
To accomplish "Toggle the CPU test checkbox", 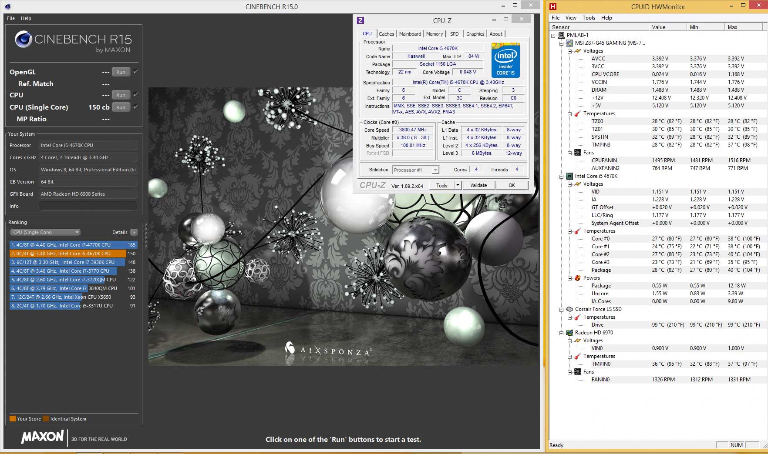I will pos(135,95).
